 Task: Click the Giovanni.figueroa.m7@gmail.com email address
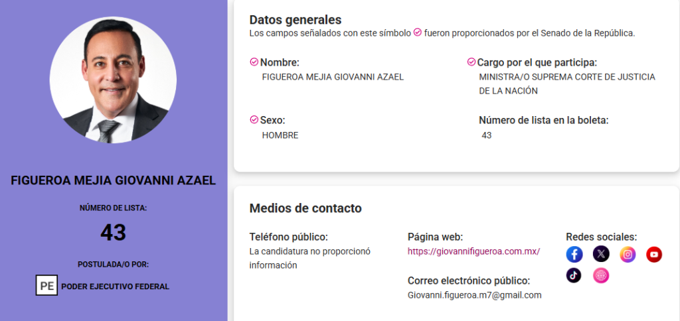click(474, 295)
